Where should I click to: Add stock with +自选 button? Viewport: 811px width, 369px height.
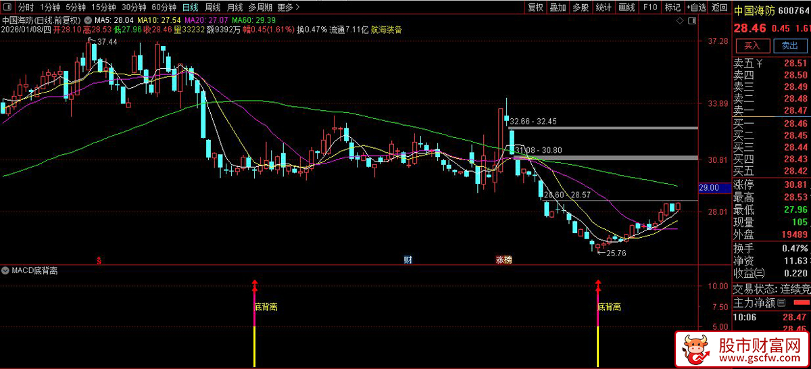[695, 7]
